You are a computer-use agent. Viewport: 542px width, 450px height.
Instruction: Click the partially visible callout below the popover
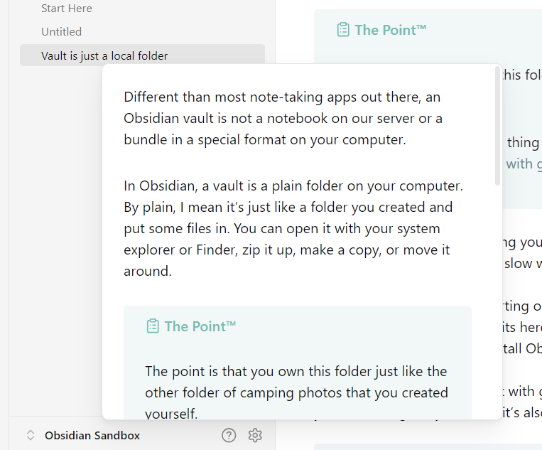[428, 447]
